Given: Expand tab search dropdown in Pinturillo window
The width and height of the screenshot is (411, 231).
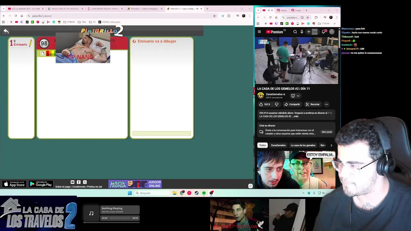Looking at the screenshot, I should pyautogui.click(x=3, y=9).
